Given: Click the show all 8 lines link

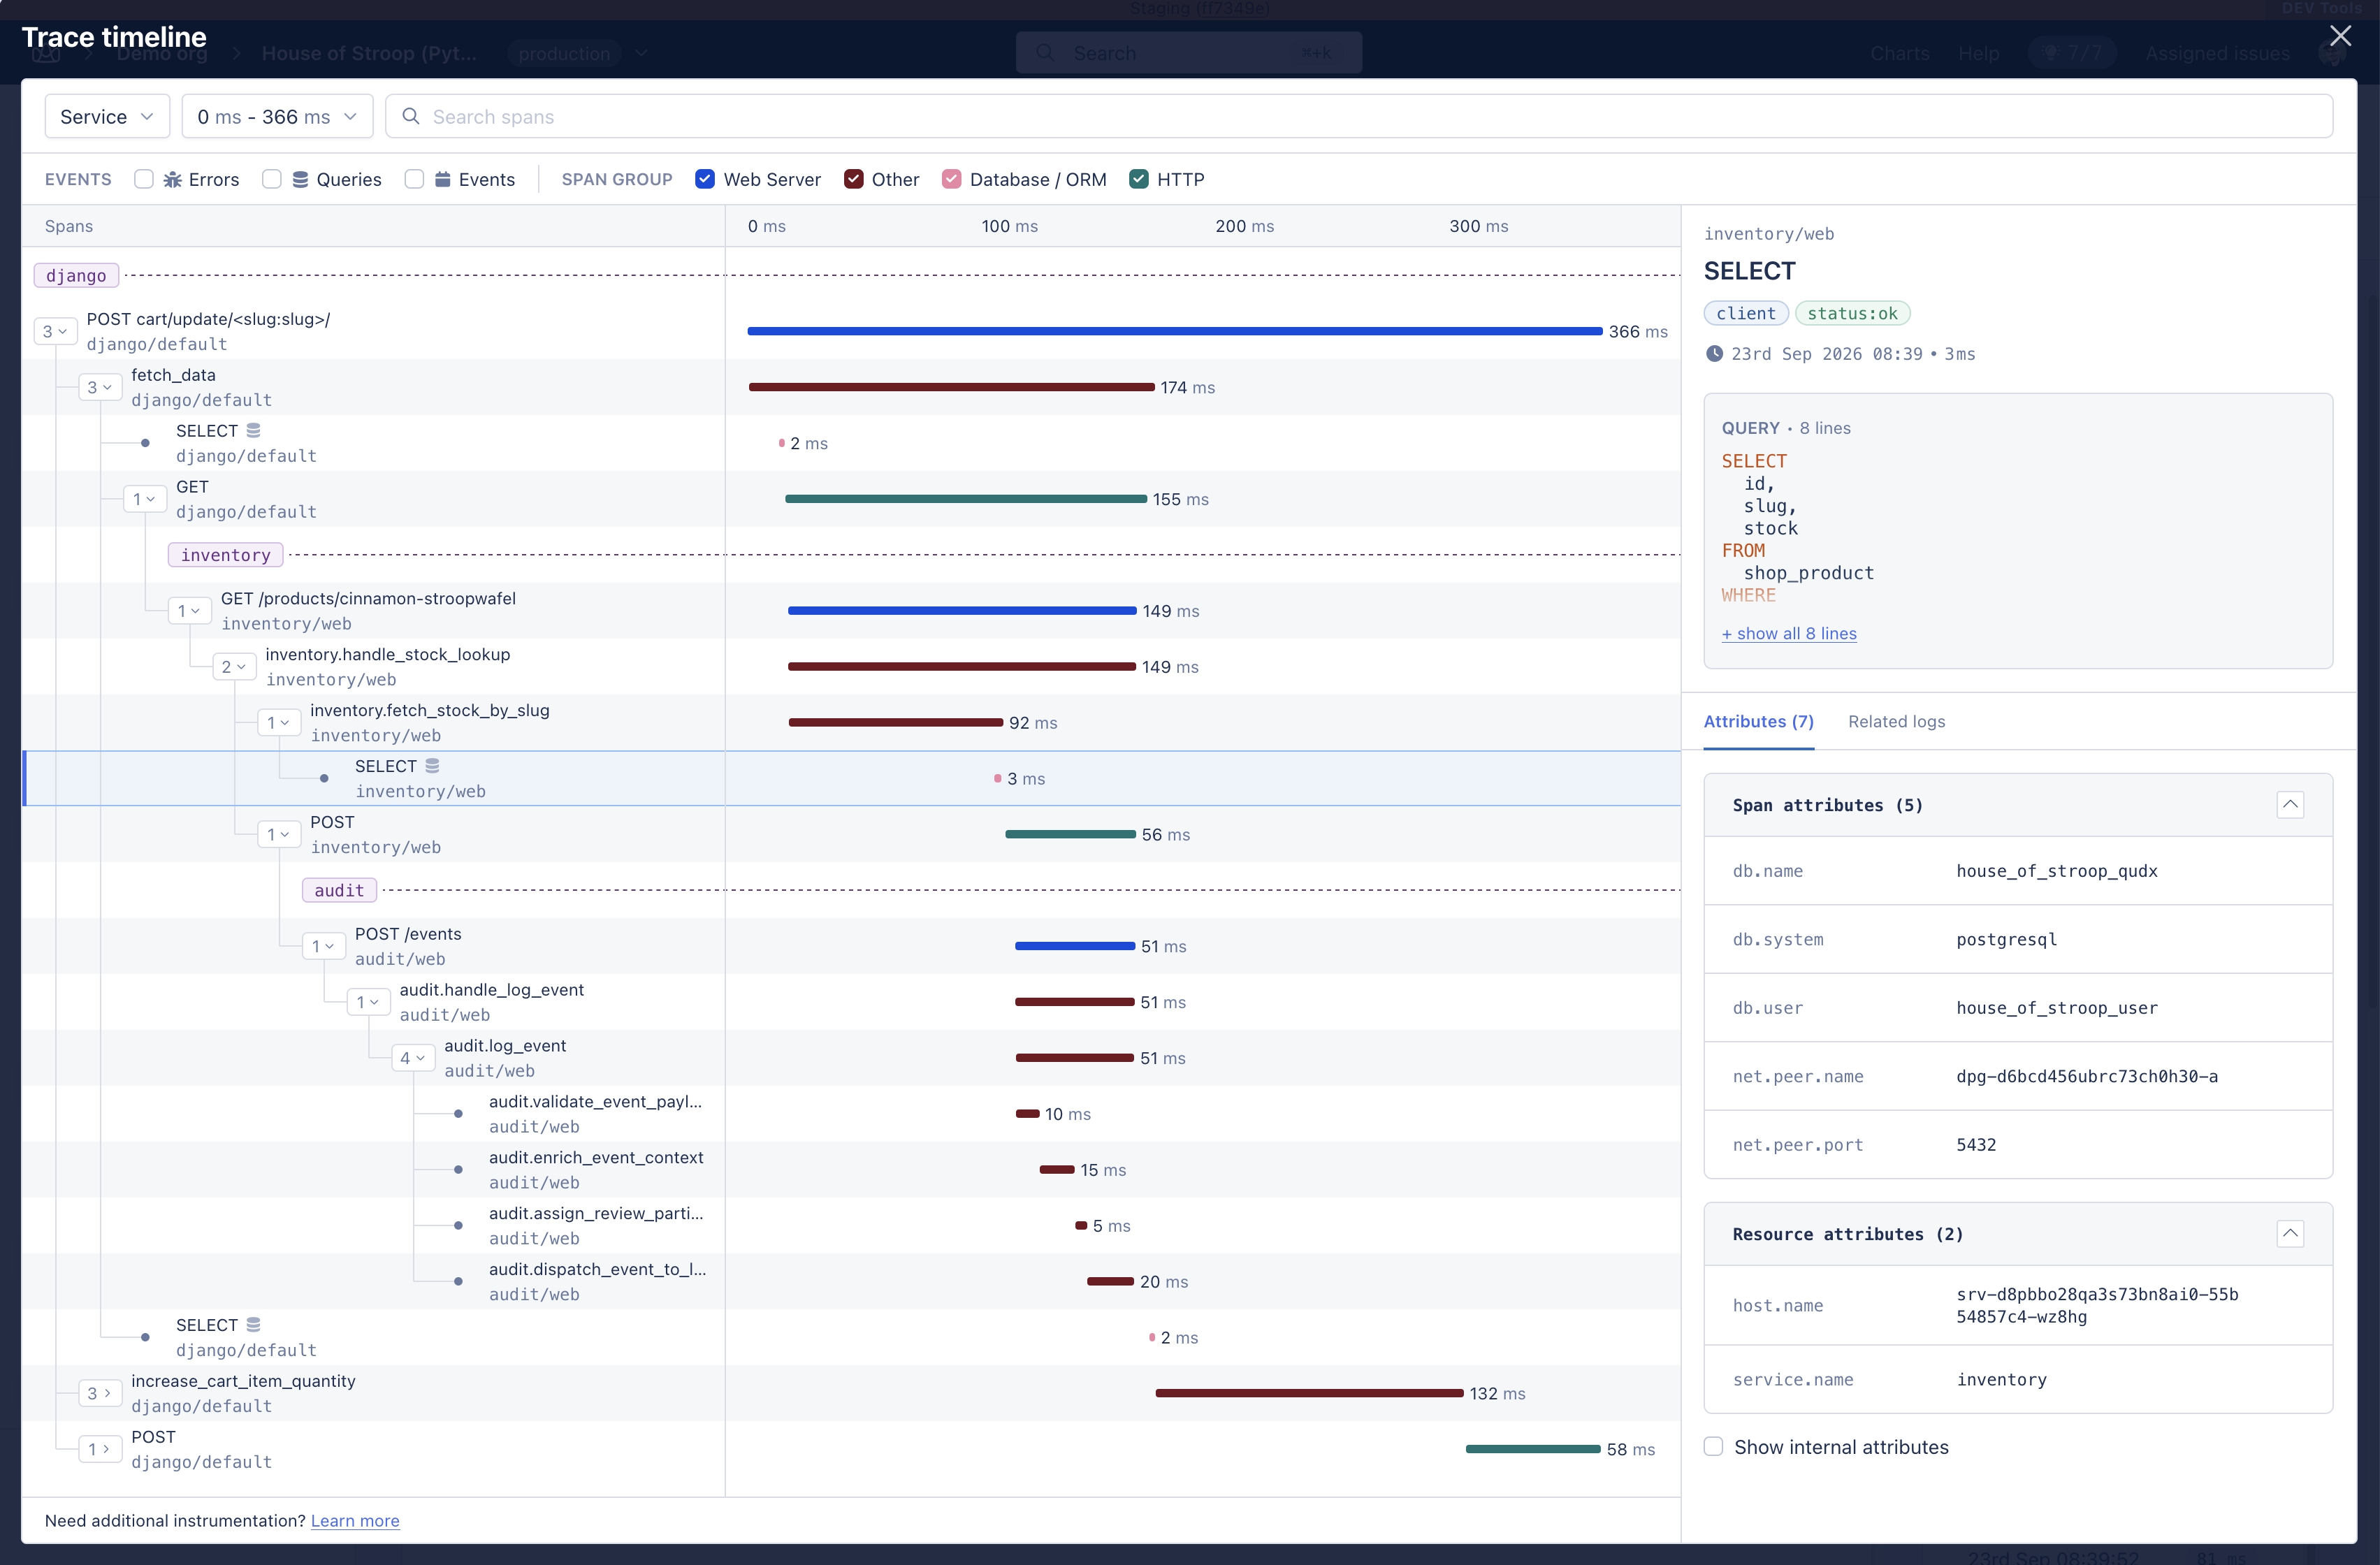Looking at the screenshot, I should click(x=1789, y=633).
